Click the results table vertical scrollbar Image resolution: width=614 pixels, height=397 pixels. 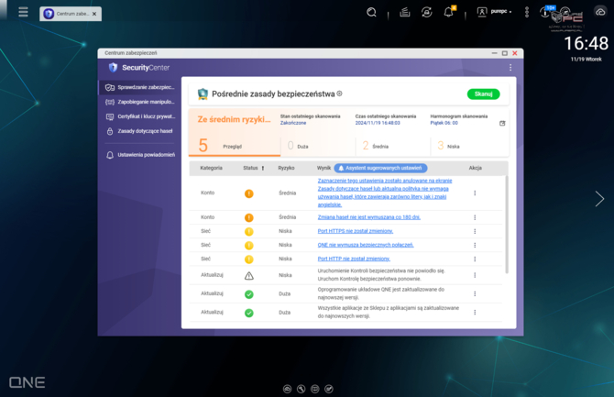pos(507,225)
